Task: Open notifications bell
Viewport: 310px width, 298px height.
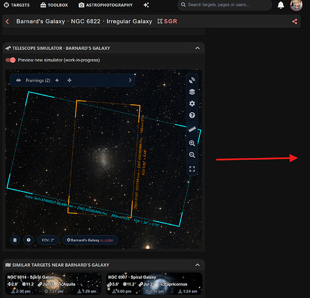Action: (281, 5)
